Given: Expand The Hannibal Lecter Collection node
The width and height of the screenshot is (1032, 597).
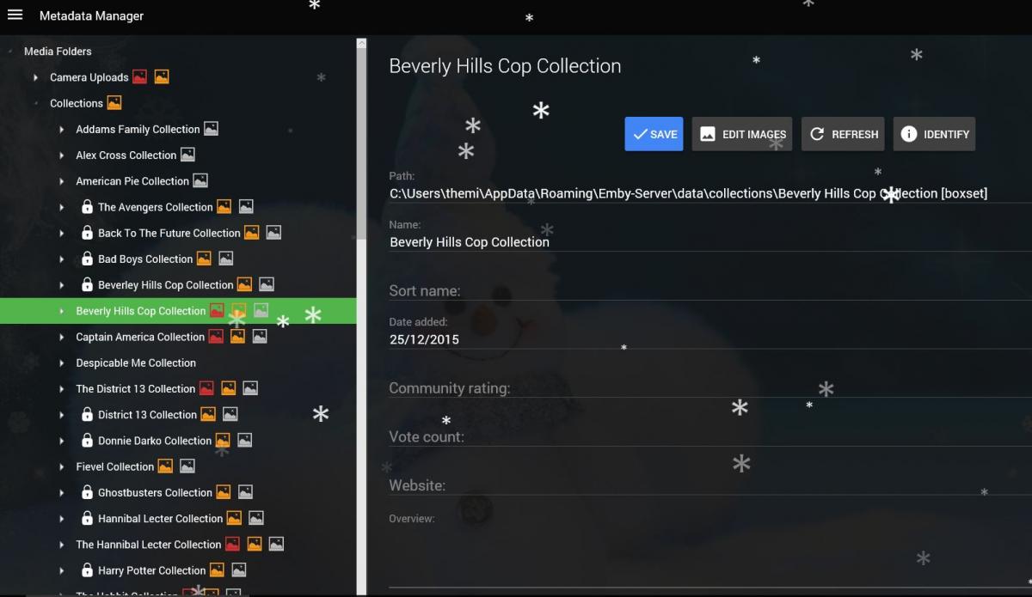Looking at the screenshot, I should point(62,545).
